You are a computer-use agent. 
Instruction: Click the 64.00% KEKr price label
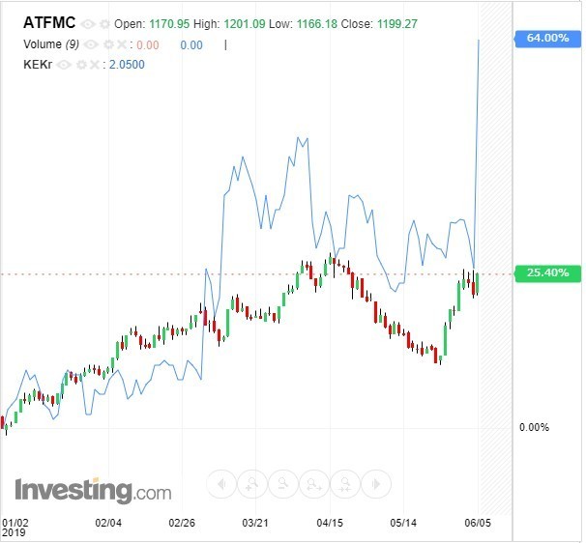[547, 38]
